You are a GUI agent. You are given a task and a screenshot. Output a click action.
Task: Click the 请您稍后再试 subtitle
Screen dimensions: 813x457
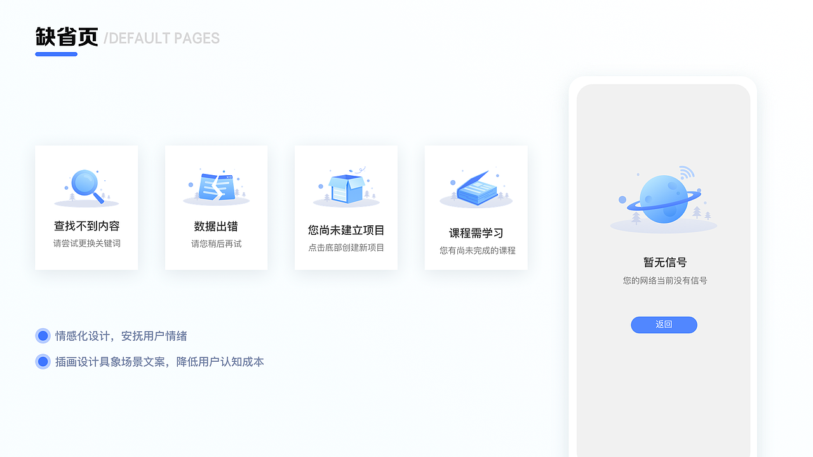click(x=217, y=244)
